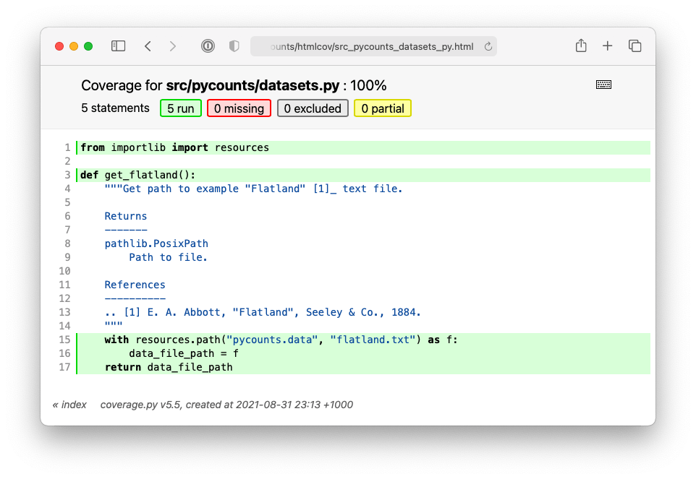Click the '5 statements' text

tap(116, 108)
